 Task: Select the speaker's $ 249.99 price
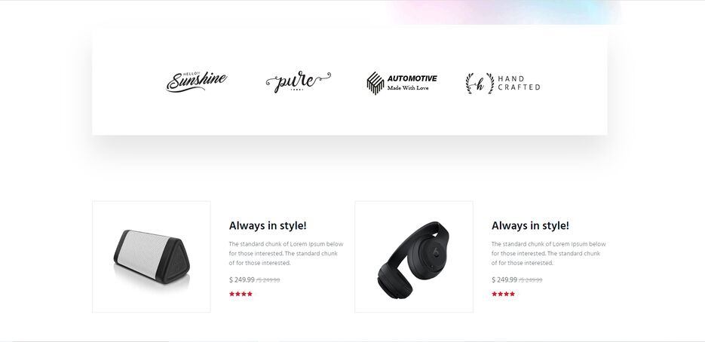point(242,279)
